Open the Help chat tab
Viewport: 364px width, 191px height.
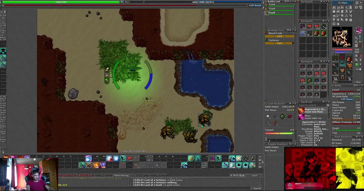103,175
